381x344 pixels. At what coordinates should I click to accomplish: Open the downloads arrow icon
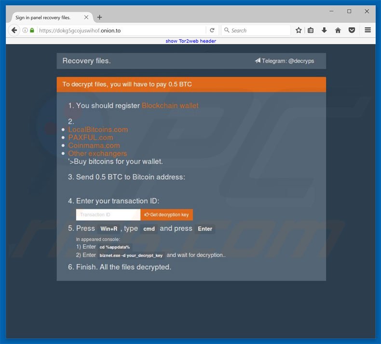(324, 30)
